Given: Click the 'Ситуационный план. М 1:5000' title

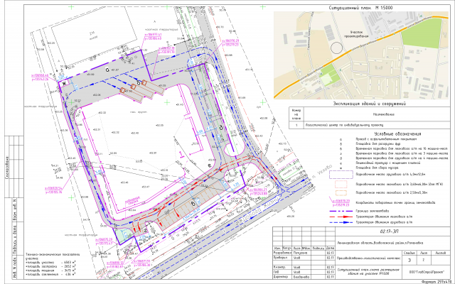Looking at the screenshot, I should pyautogui.click(x=360, y=8).
